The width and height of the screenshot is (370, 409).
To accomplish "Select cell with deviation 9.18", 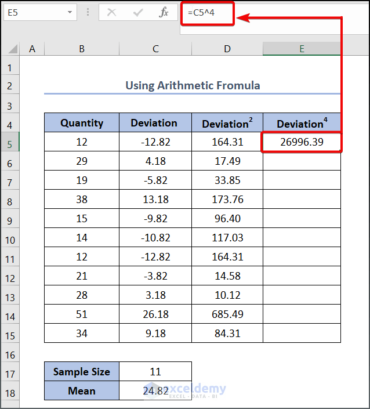I will [x=155, y=334].
